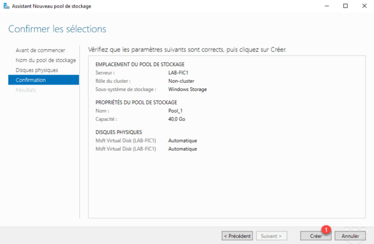The image size is (374, 244).
Task: Click the Capacité label
Action: [x=106, y=119]
